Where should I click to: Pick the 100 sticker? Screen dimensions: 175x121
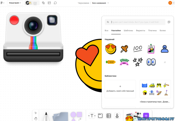pyautogui.click(x=138, y=48)
